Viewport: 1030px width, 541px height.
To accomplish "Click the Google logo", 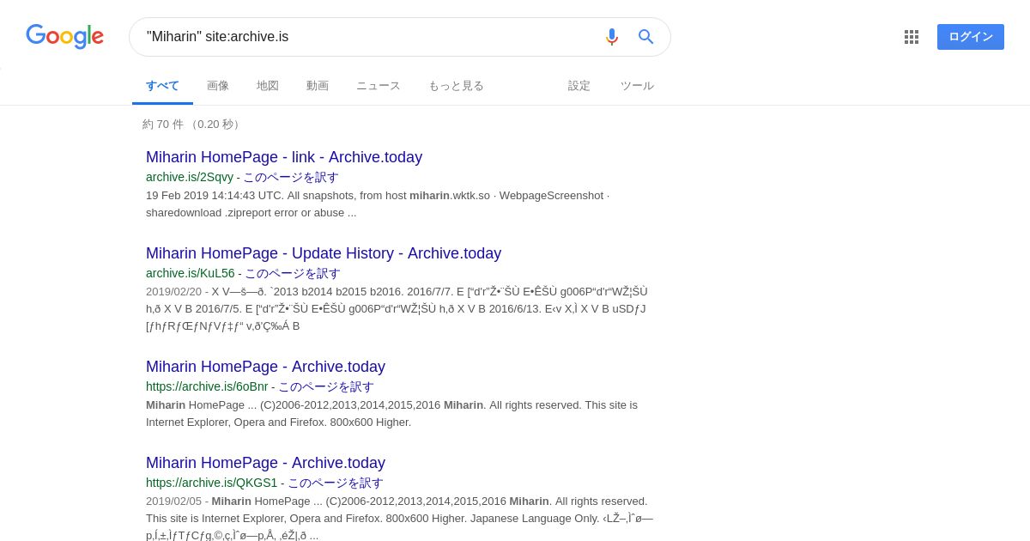I will (64, 37).
